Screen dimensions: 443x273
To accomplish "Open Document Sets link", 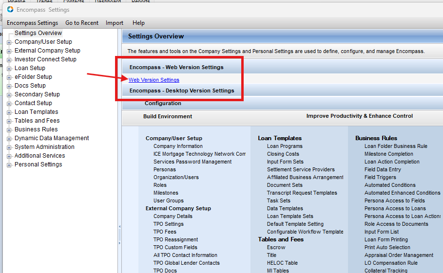I will pos(285,185).
